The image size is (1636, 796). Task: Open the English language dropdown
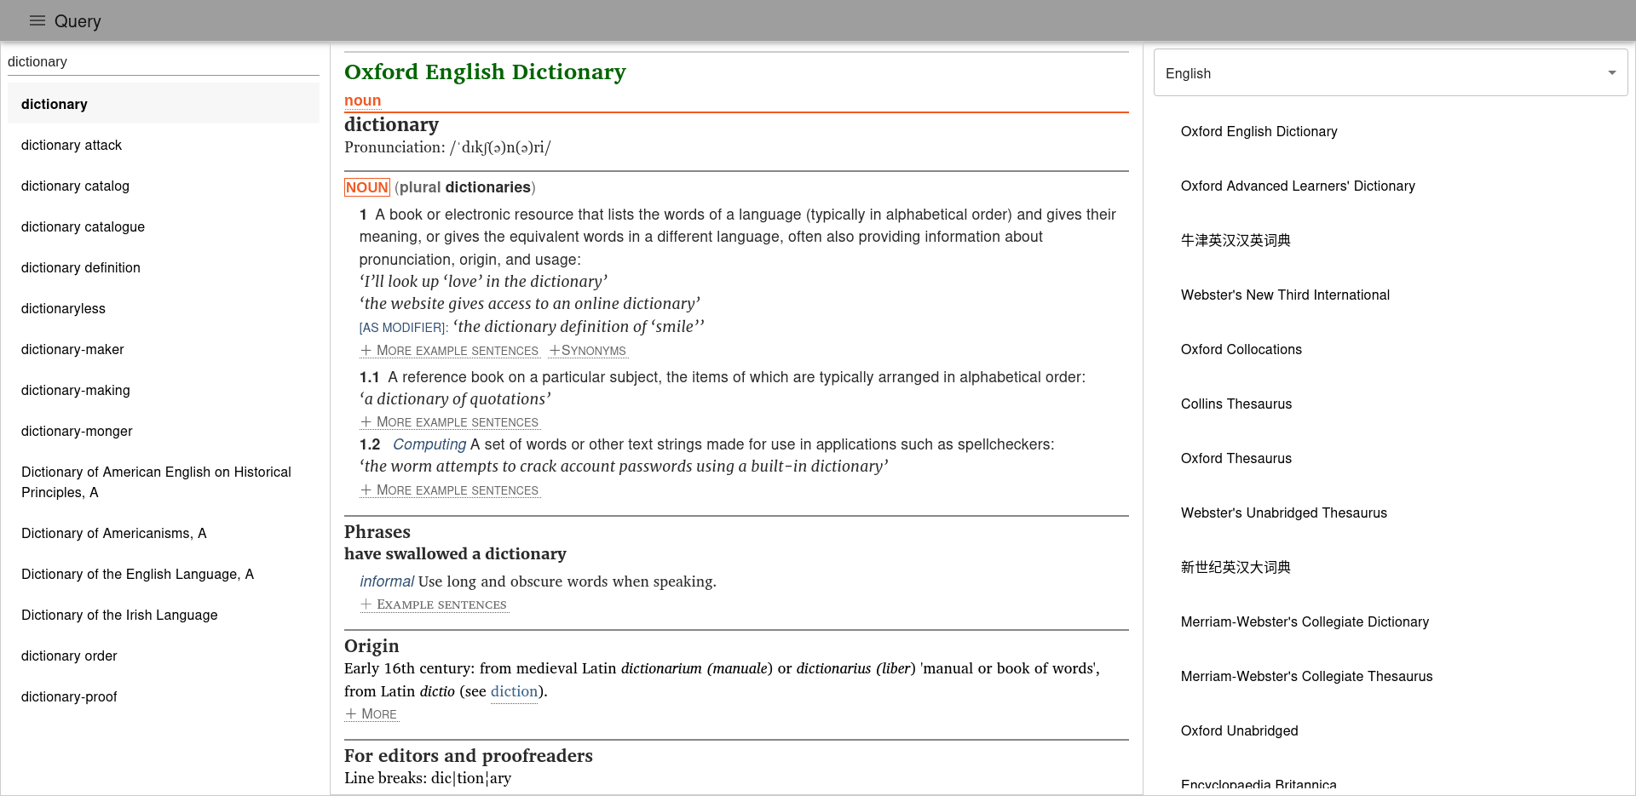point(1390,73)
